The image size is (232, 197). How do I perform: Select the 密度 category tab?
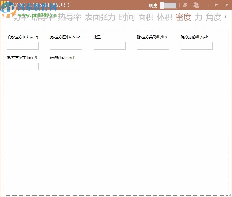(x=184, y=17)
